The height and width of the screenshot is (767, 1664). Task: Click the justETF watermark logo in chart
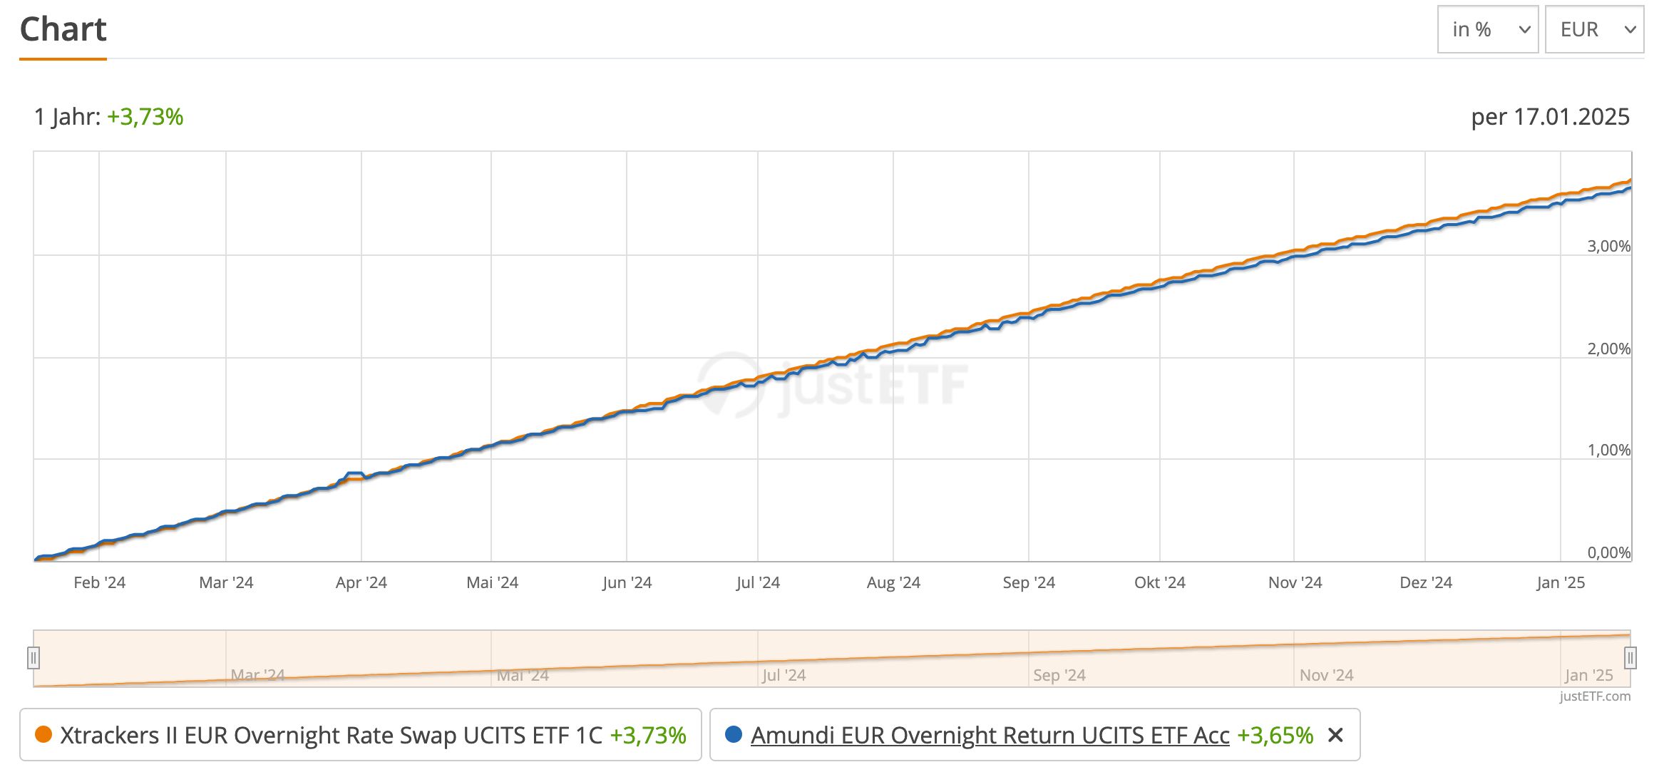[831, 384]
